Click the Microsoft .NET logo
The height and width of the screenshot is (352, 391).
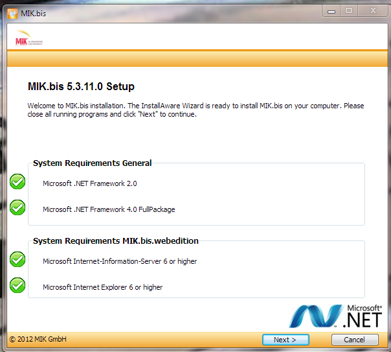tap(335, 316)
